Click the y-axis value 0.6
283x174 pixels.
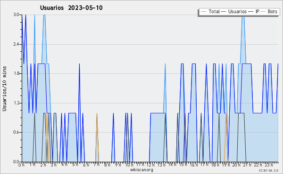16,132
